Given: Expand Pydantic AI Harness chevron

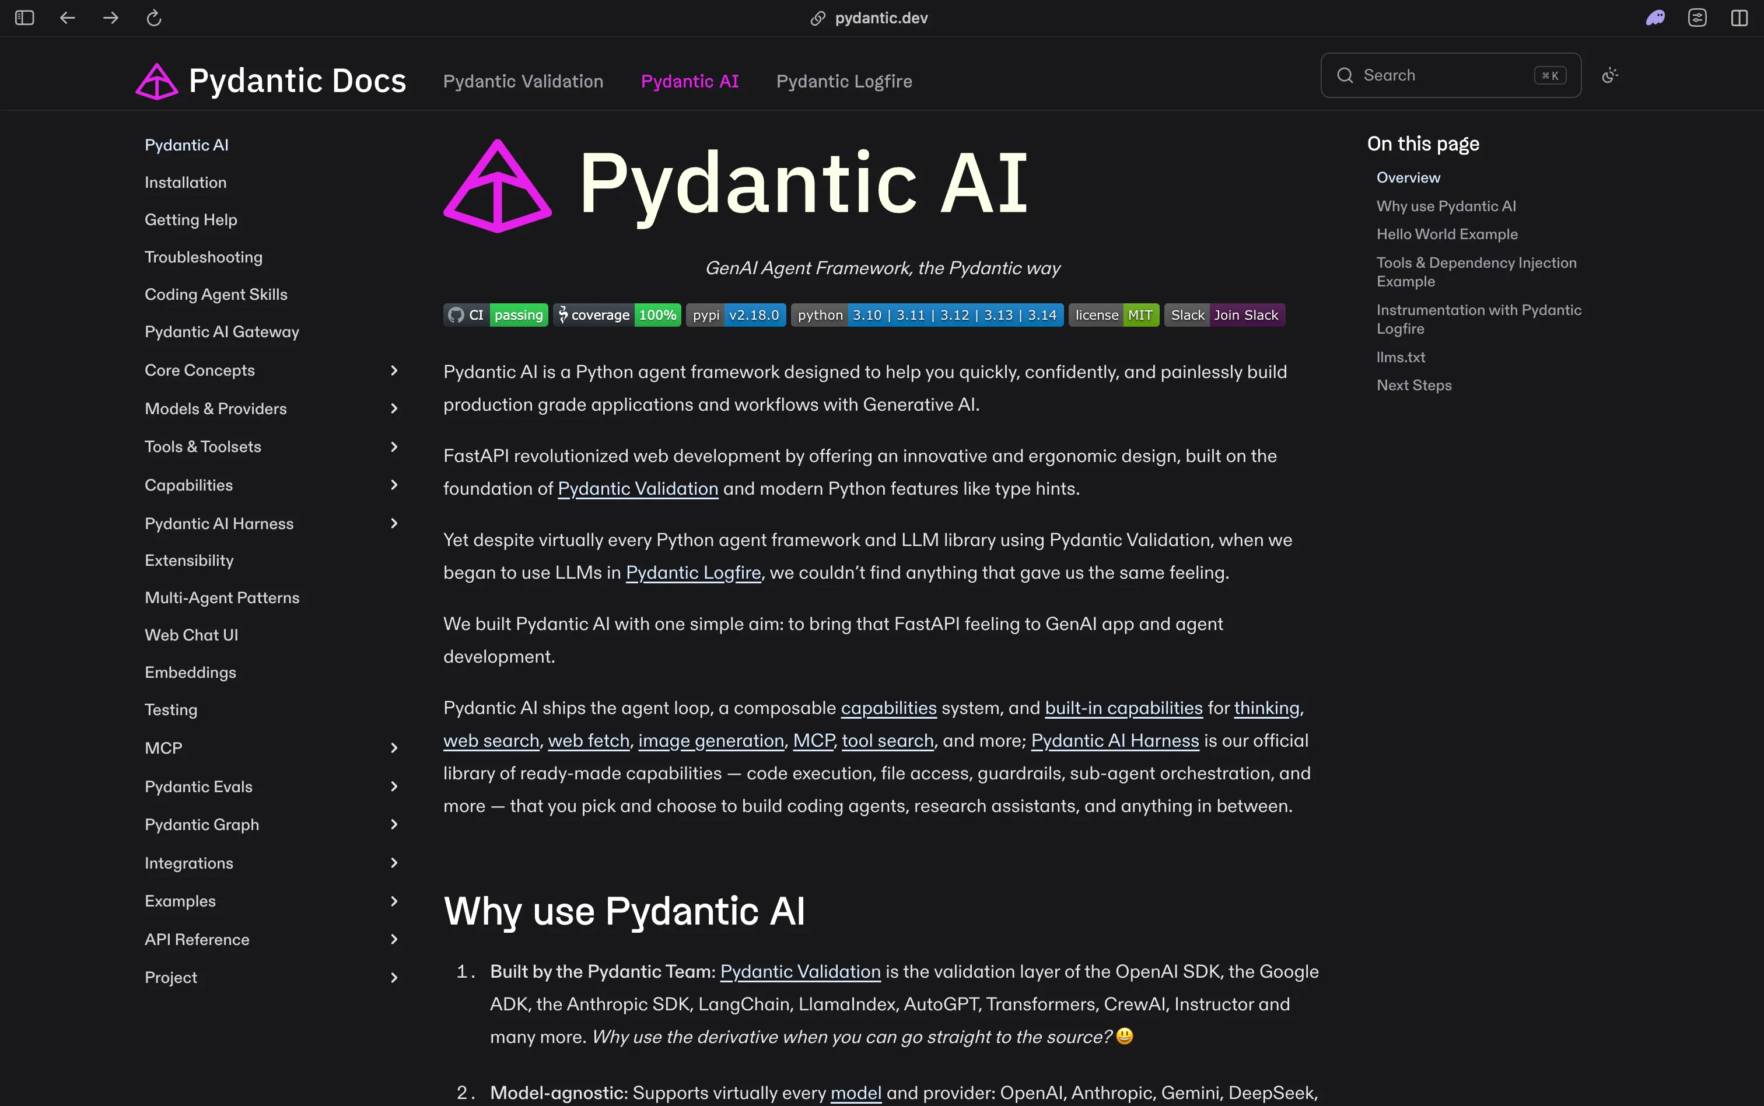Looking at the screenshot, I should (x=394, y=523).
